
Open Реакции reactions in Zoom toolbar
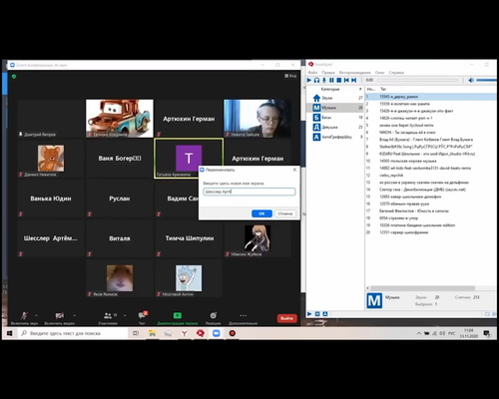[x=213, y=317]
